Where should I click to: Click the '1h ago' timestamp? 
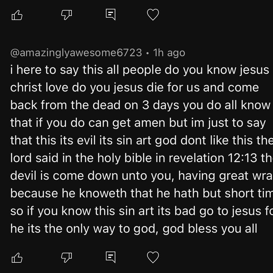click(x=169, y=53)
